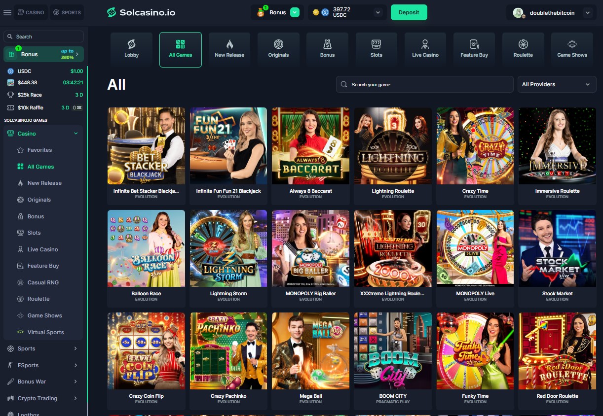Expand the Bonus War section
The image size is (603, 416).
(75, 381)
